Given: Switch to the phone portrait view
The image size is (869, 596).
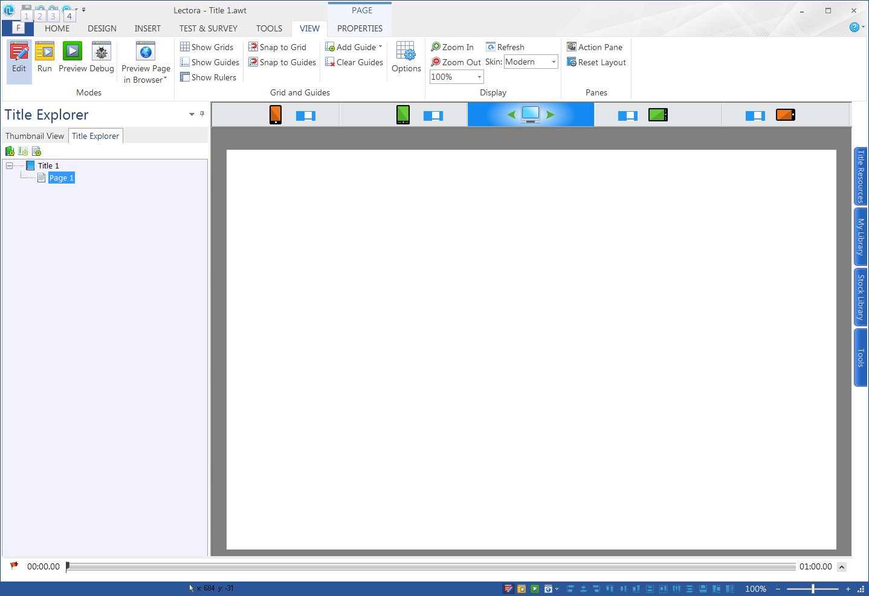Looking at the screenshot, I should click(276, 115).
